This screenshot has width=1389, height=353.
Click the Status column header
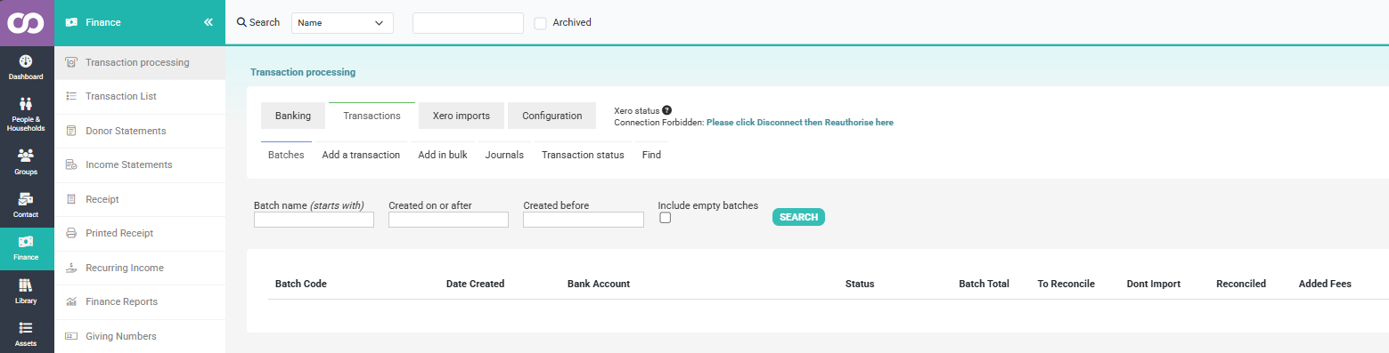point(860,285)
